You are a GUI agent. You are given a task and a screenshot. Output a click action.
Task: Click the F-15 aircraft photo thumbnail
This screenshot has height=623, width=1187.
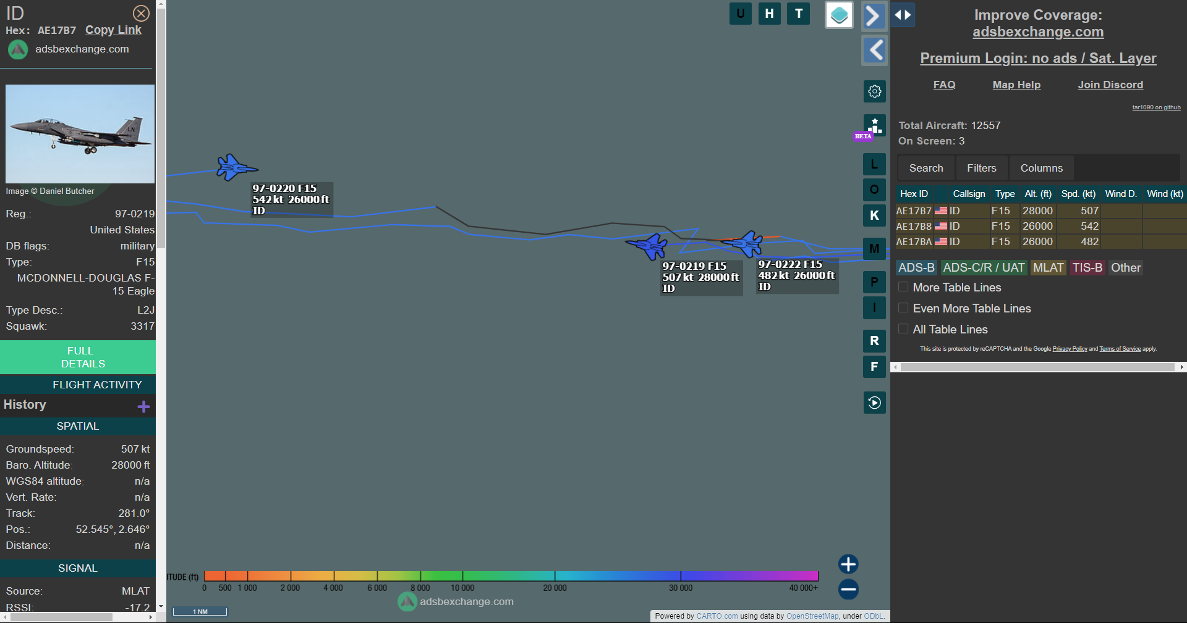[80, 134]
